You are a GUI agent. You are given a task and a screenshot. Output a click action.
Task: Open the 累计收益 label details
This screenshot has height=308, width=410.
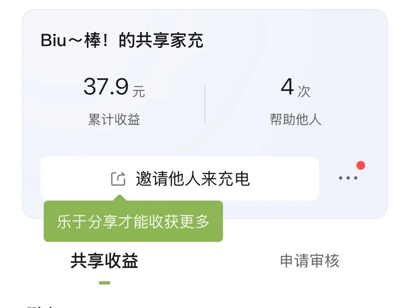[114, 120]
